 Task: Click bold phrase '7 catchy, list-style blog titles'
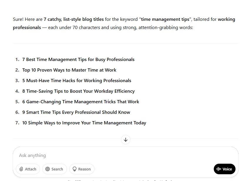click(74, 19)
